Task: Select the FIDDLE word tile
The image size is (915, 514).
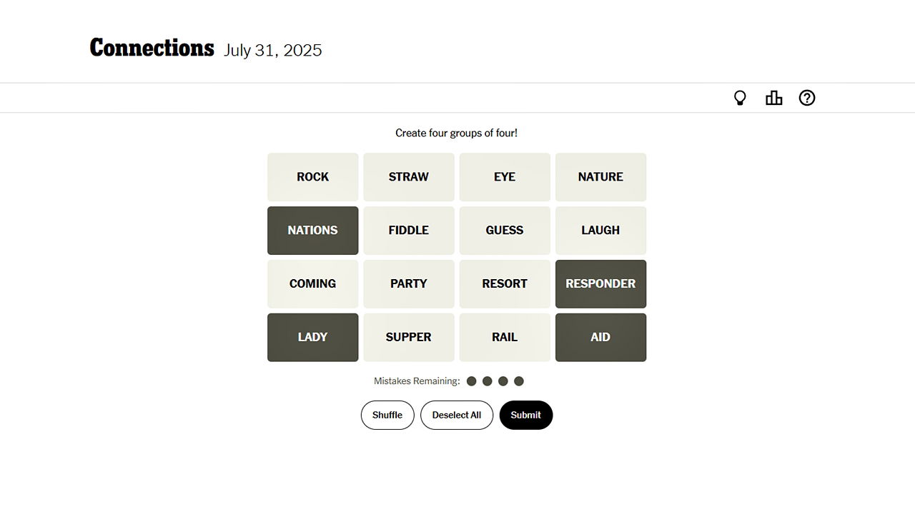Action: [x=408, y=231]
